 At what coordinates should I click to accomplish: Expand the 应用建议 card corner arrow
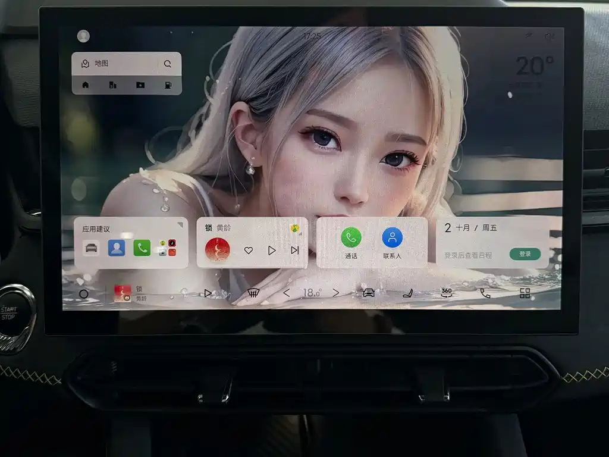point(180,224)
